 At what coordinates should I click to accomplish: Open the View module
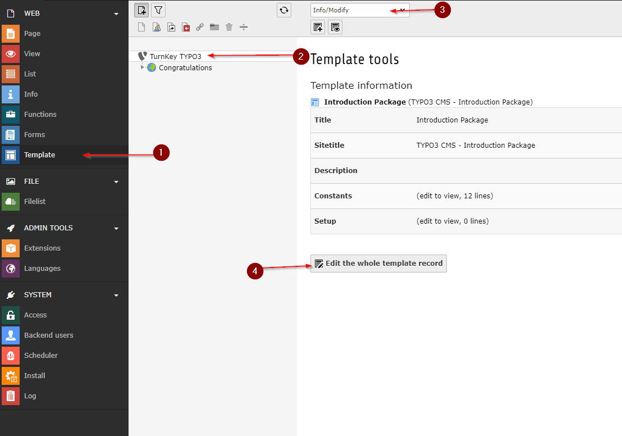[63, 53]
